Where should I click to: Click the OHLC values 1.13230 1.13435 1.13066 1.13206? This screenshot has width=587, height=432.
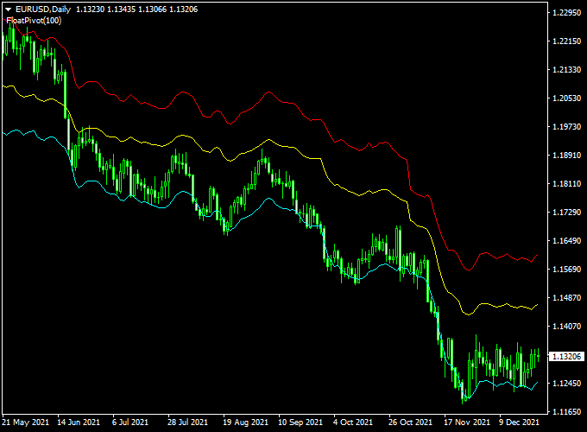pos(136,10)
